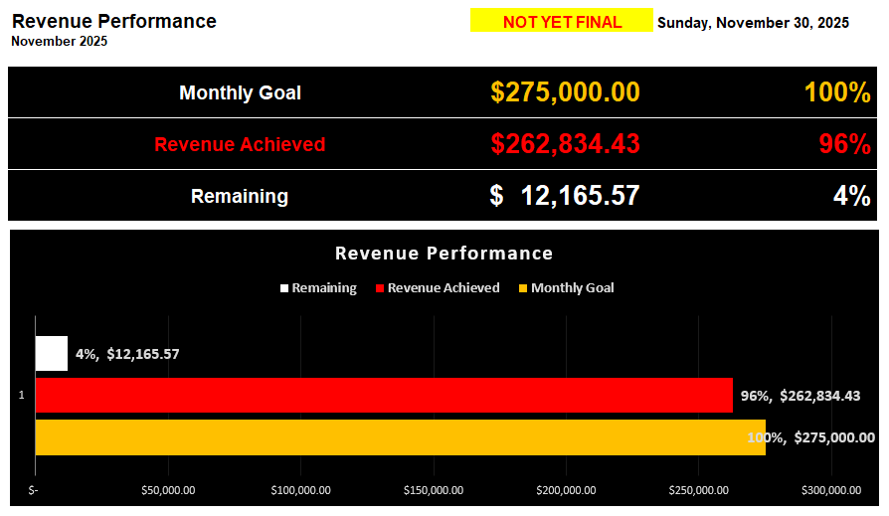This screenshot has width=889, height=516.
Task: Click the small white Remaining bar in chart
Action: [51, 353]
